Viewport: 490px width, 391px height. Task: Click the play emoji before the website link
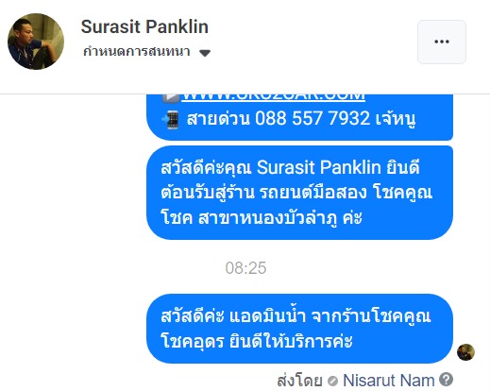[171, 97]
